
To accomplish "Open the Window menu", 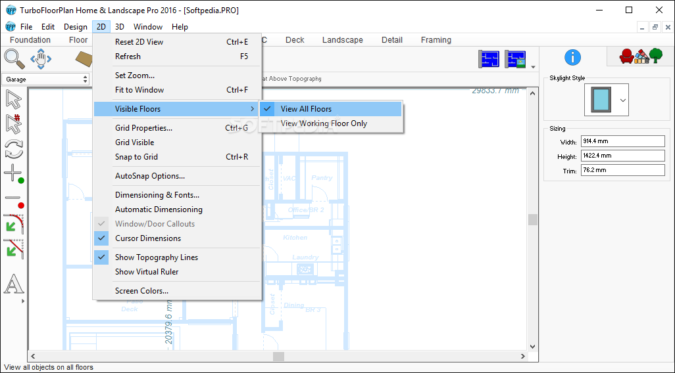I will tap(147, 27).
